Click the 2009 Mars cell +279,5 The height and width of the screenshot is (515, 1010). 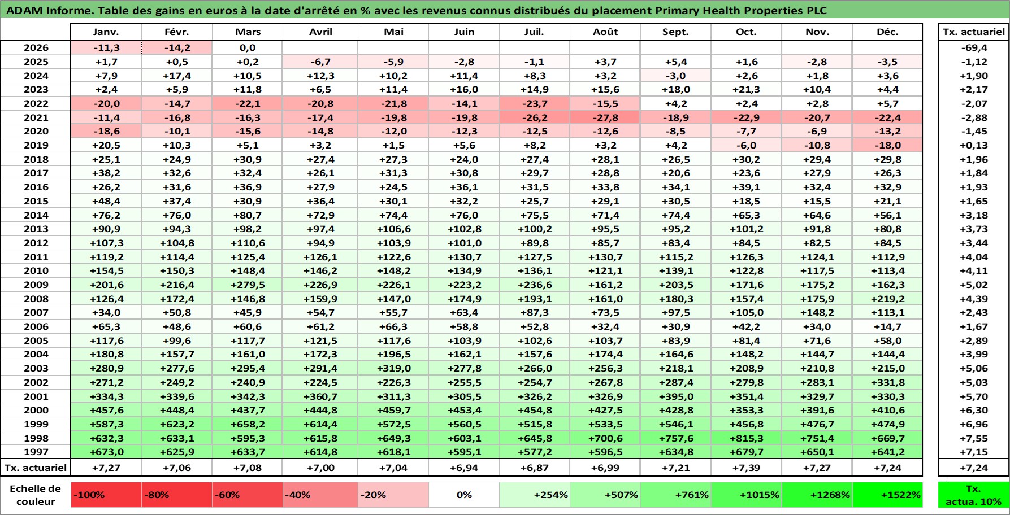(x=248, y=285)
